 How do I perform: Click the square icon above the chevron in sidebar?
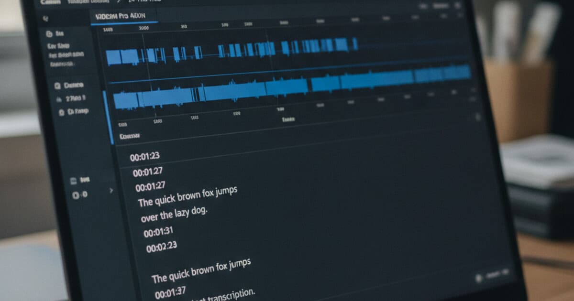[74, 181]
